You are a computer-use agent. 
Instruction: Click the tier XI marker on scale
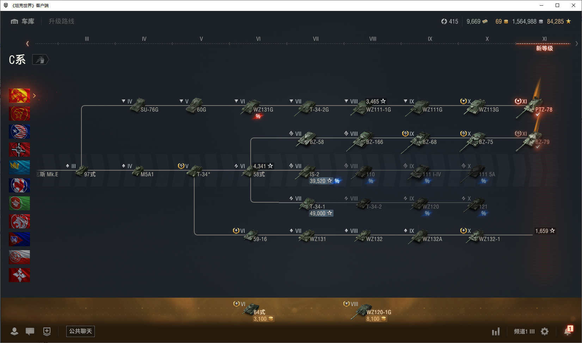[x=544, y=39]
